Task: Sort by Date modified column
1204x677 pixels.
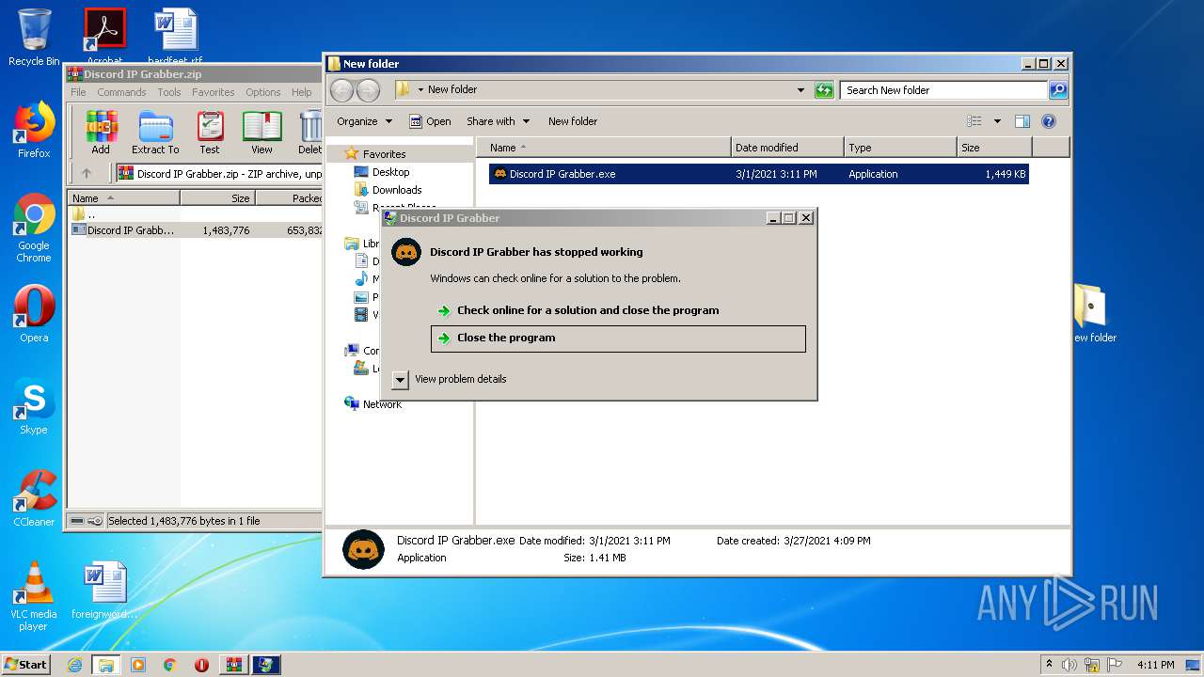Action: pyautogui.click(x=787, y=148)
